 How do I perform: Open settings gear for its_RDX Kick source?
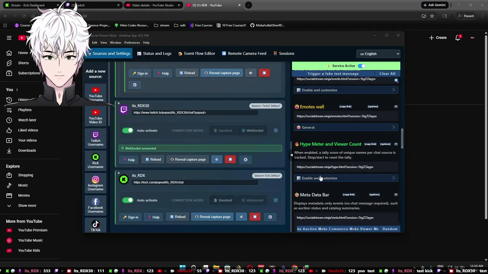coord(270,217)
